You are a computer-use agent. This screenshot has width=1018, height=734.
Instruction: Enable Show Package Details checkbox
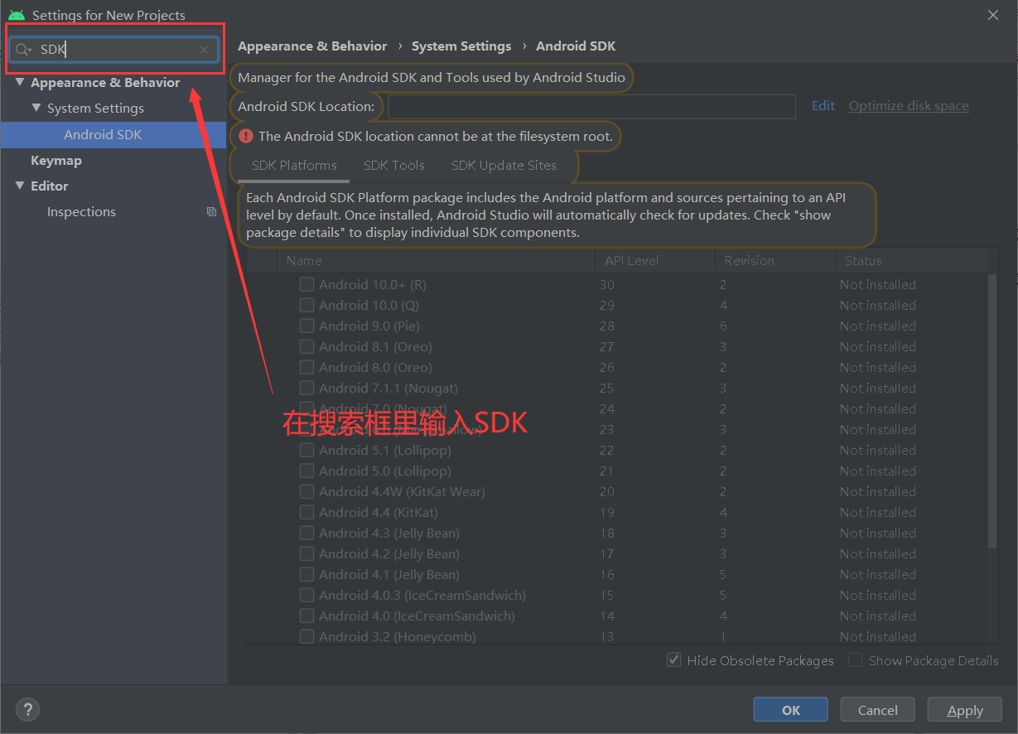[x=856, y=660]
